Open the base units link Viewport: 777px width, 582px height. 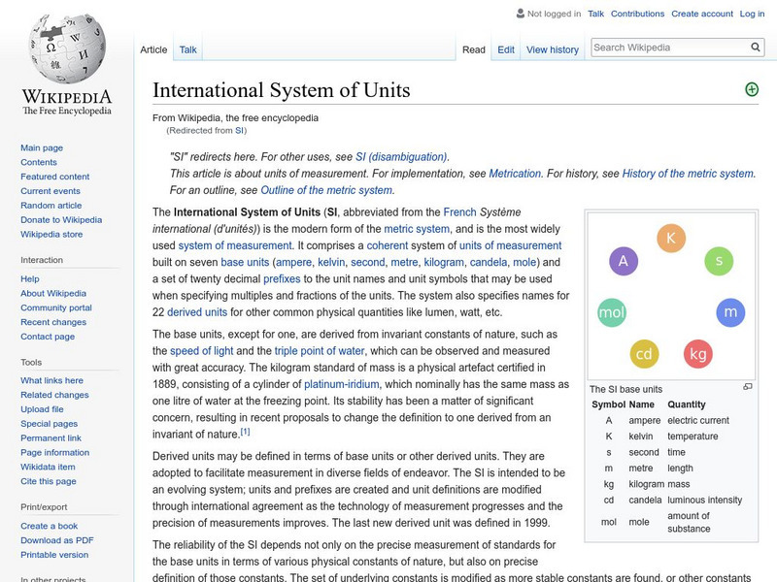tap(245, 262)
